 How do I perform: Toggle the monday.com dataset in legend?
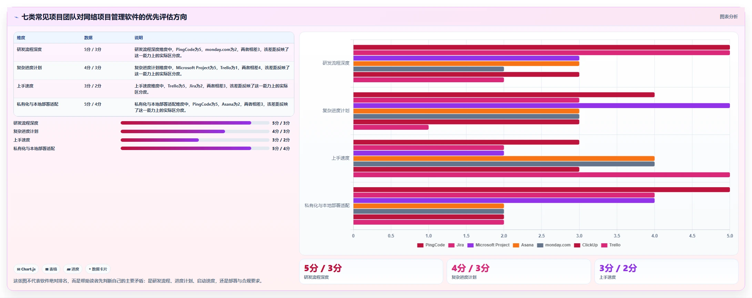[554, 245]
